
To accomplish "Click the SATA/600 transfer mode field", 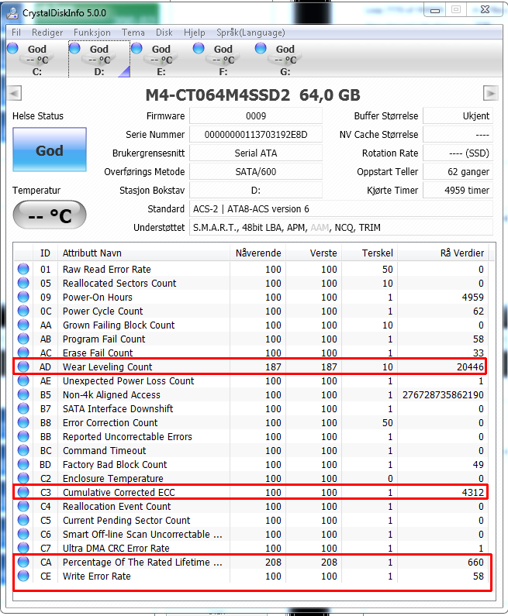I will point(256,172).
